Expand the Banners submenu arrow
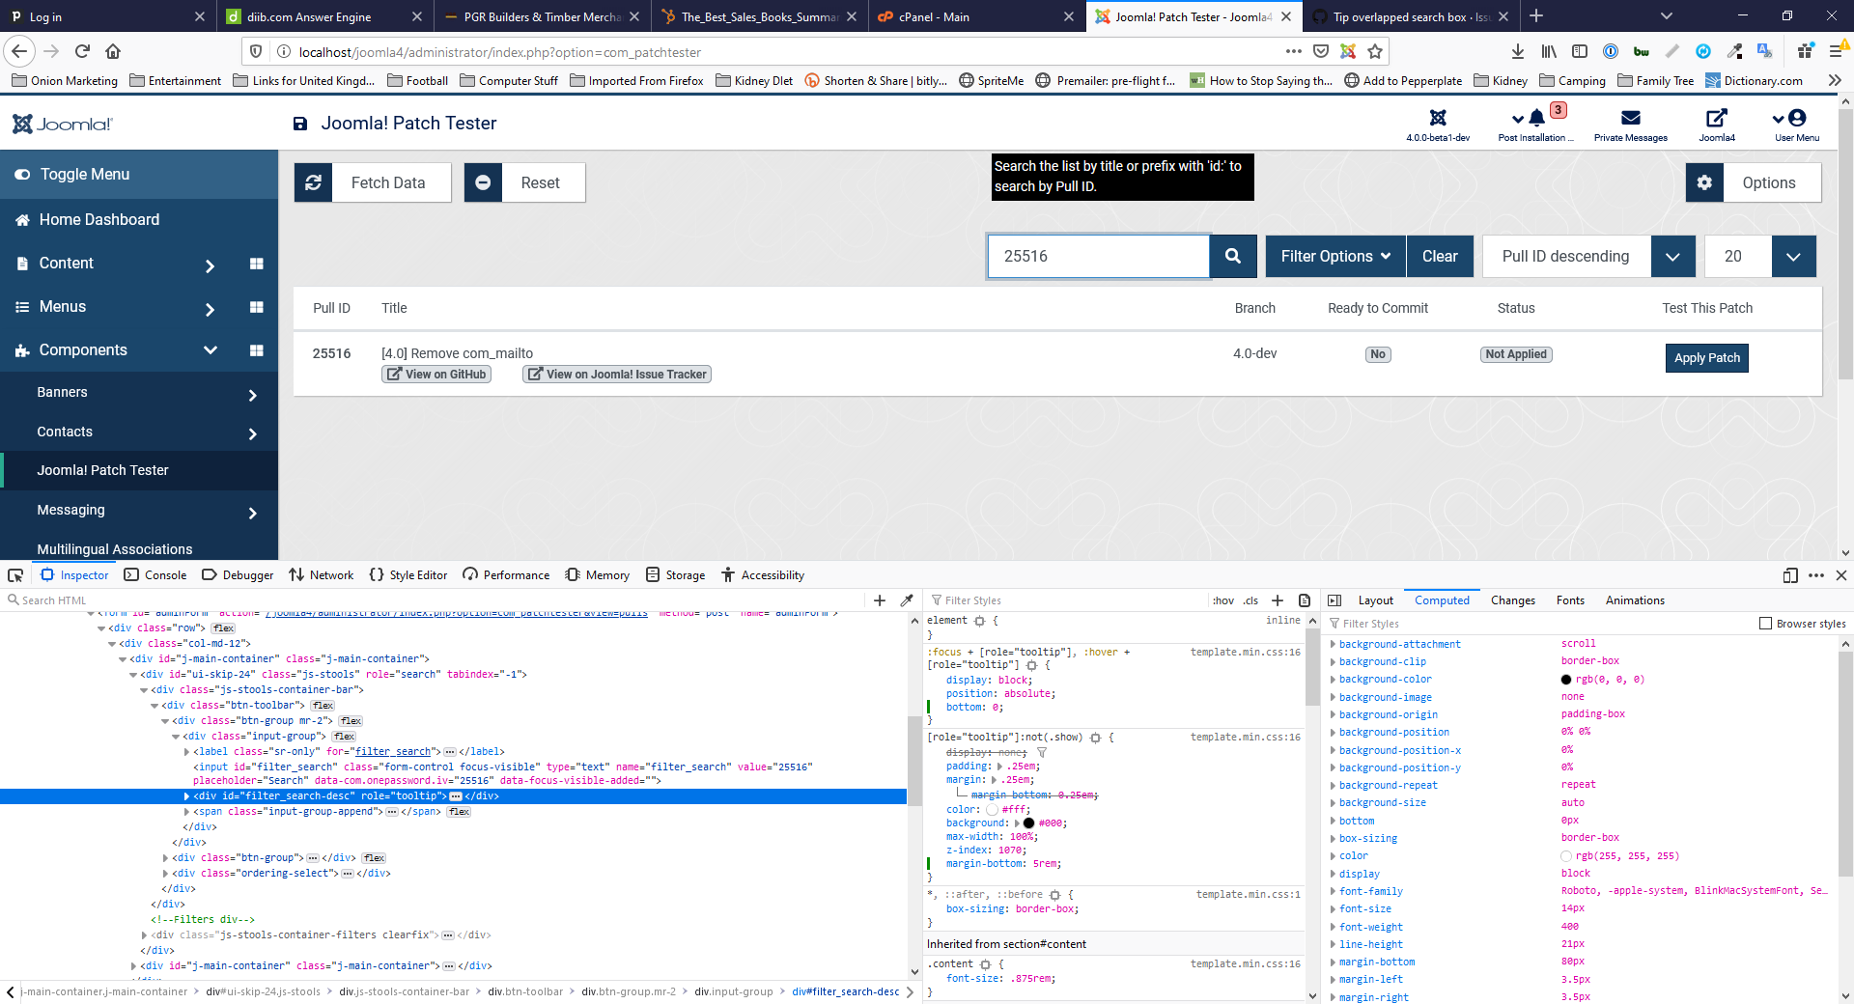This screenshot has height=1004, width=1854. 253,395
